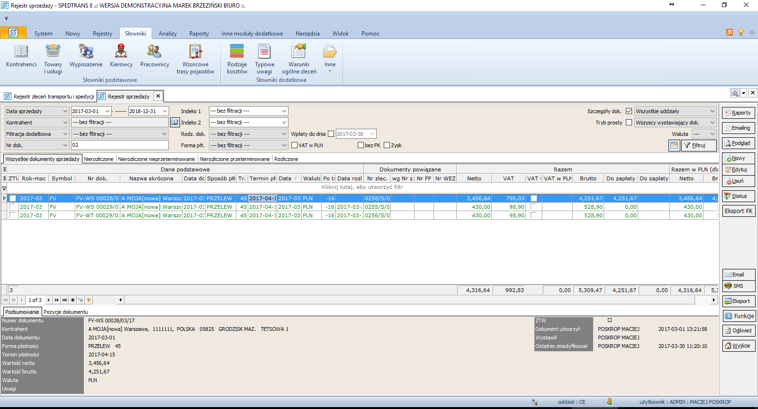Expand the Inne ribbon menu

(x=330, y=58)
